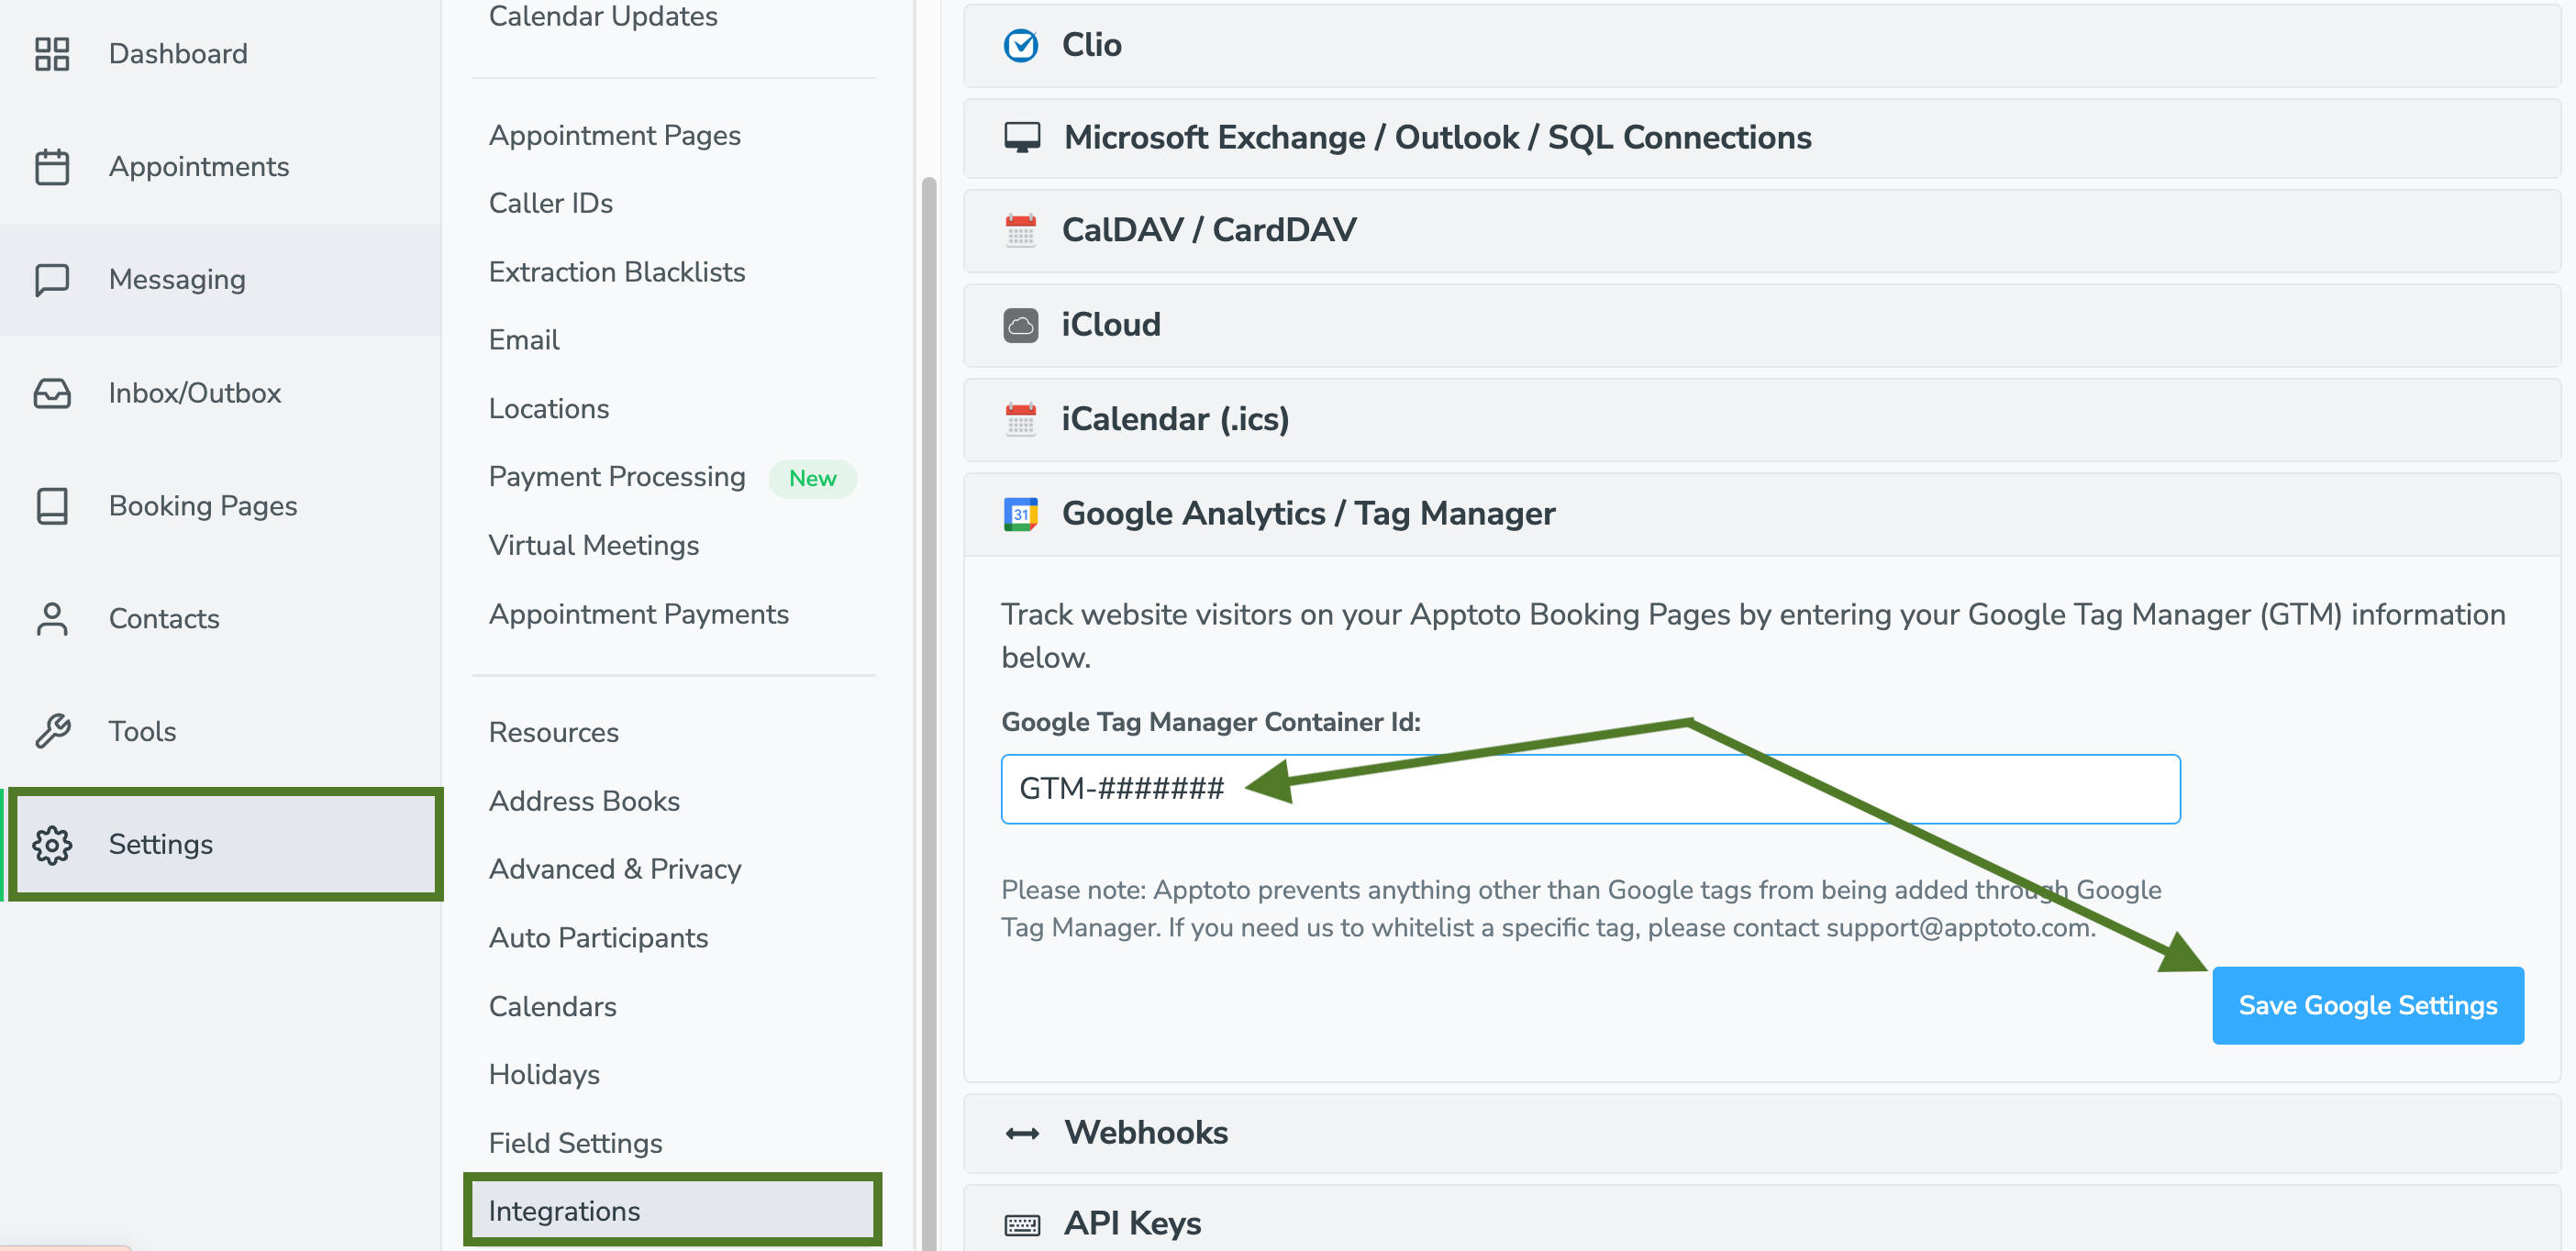Expand the Clio integration section

(x=1760, y=45)
